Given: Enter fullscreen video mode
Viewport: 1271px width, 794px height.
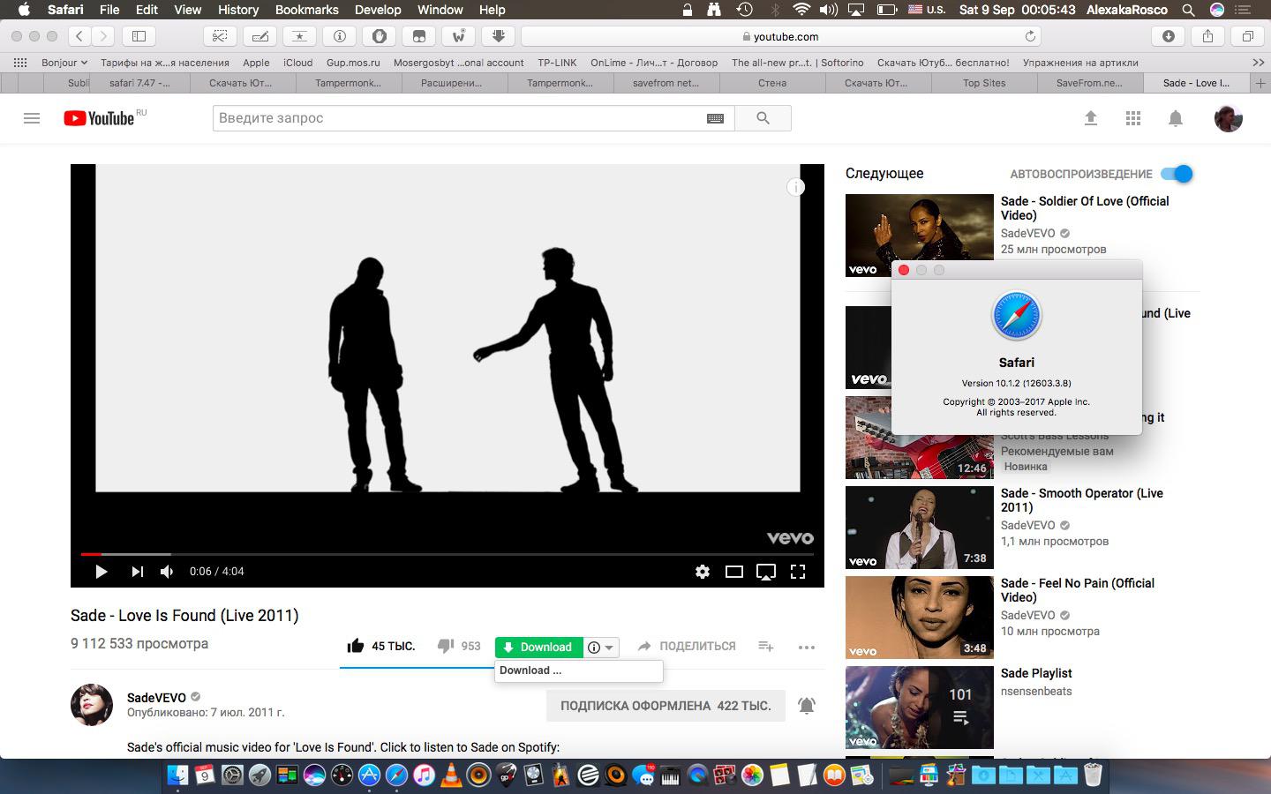Looking at the screenshot, I should [x=798, y=572].
